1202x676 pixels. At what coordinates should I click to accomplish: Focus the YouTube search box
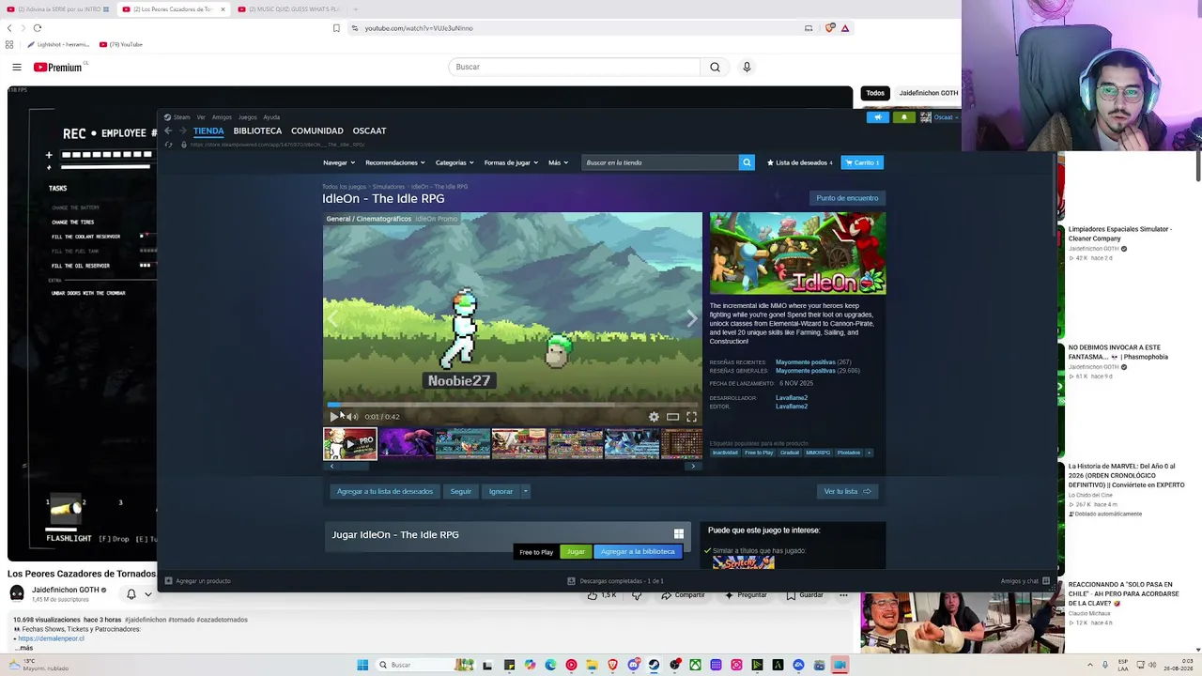coord(574,67)
